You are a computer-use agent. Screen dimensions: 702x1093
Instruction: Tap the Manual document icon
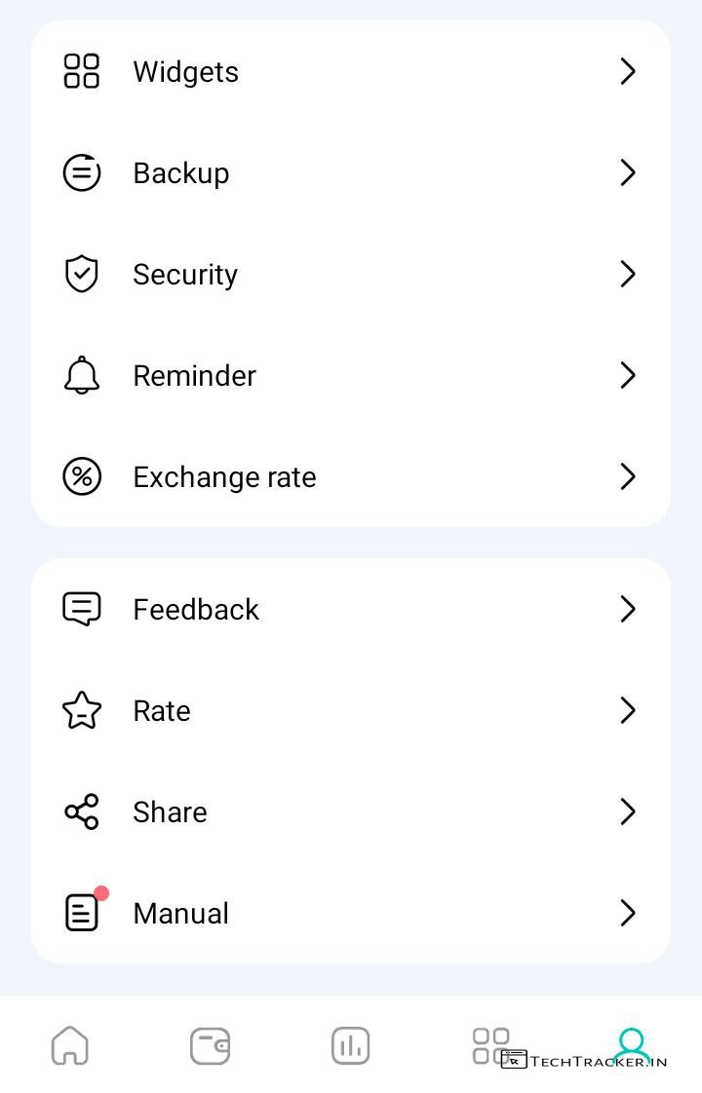pos(82,913)
